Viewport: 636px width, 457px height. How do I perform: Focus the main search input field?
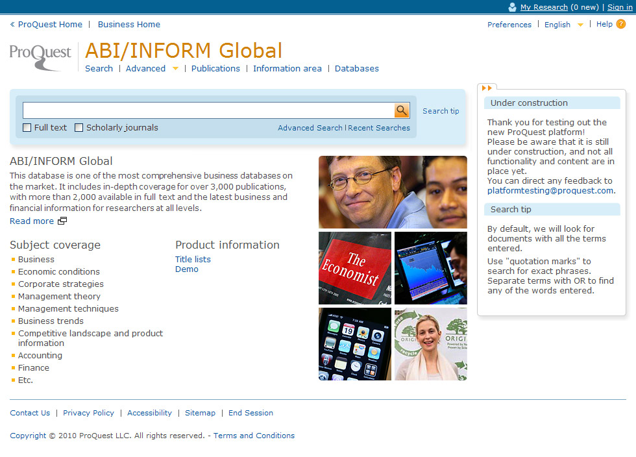pyautogui.click(x=208, y=110)
